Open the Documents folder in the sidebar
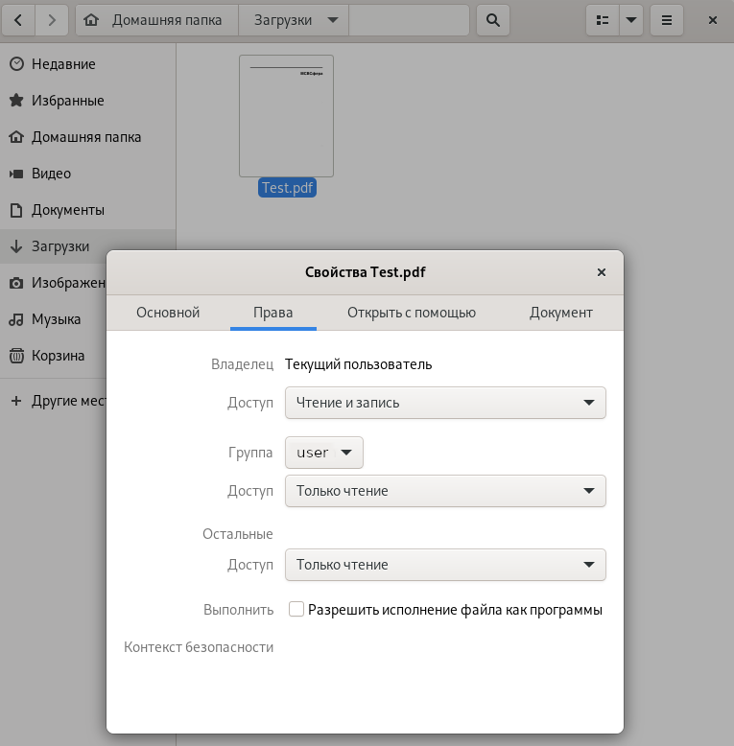The height and width of the screenshot is (746, 734). 67,210
